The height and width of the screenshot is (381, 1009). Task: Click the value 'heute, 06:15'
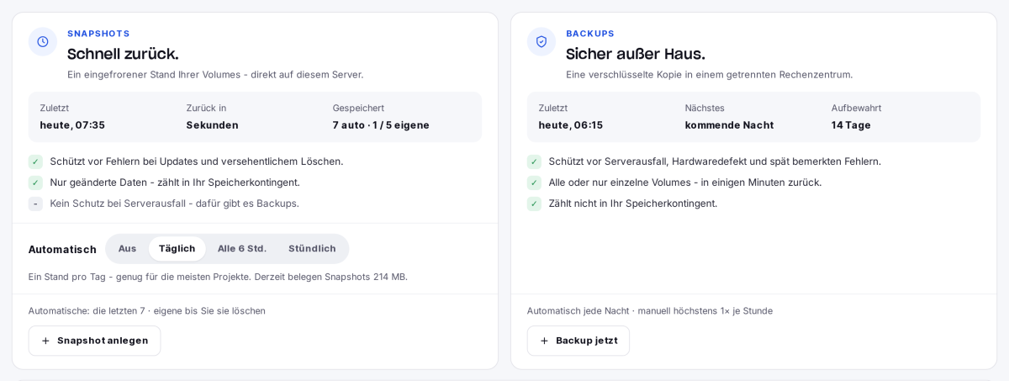571,125
